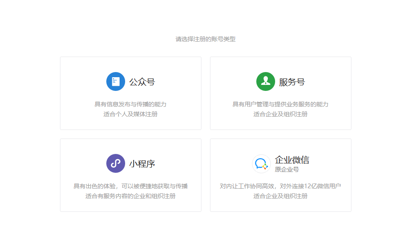Click 具有信息发布与传播的能力 description

pos(130,105)
